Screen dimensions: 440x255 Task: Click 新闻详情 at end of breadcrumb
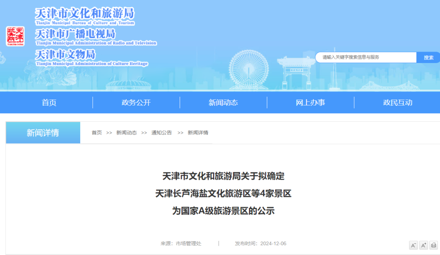tap(198, 133)
